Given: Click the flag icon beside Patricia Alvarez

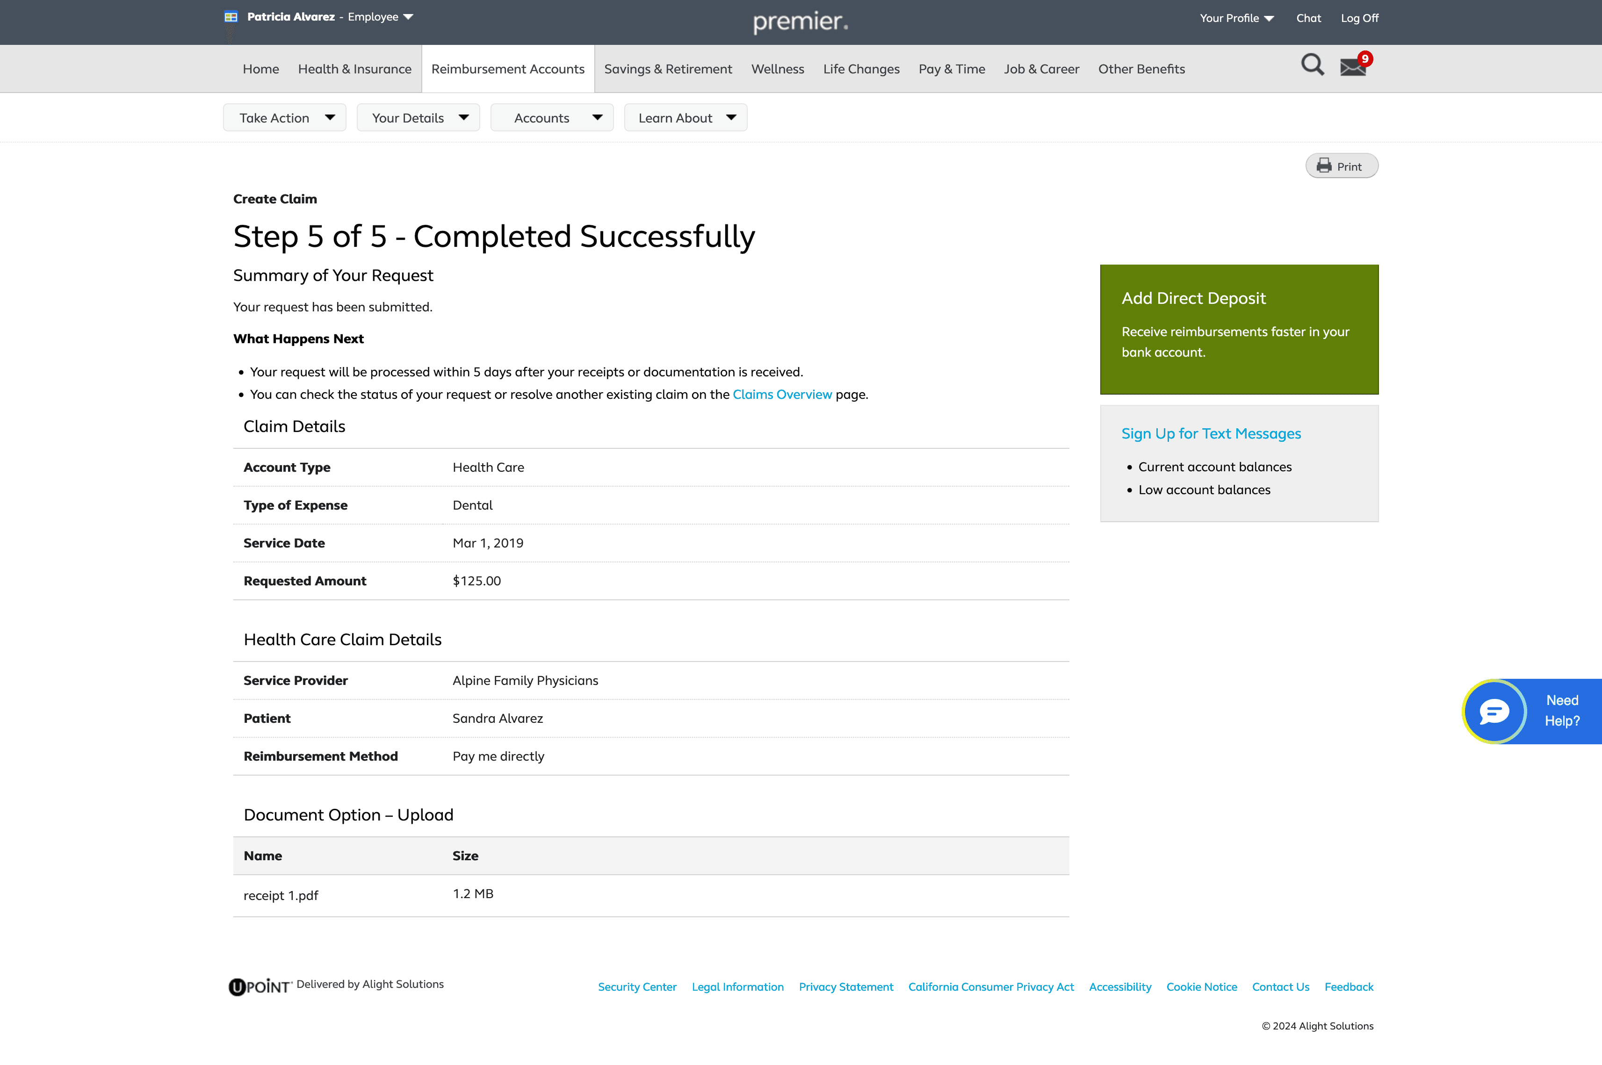Looking at the screenshot, I should coord(231,17).
